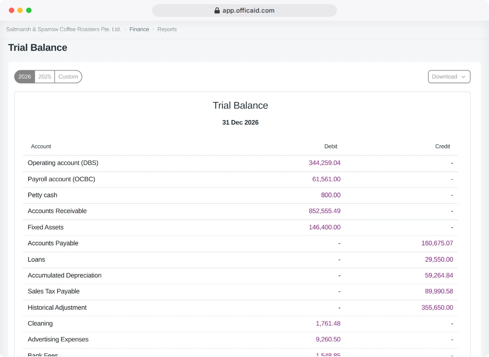Click Loans credit 29,550.00
The height and width of the screenshot is (357, 489).
click(x=439, y=259)
